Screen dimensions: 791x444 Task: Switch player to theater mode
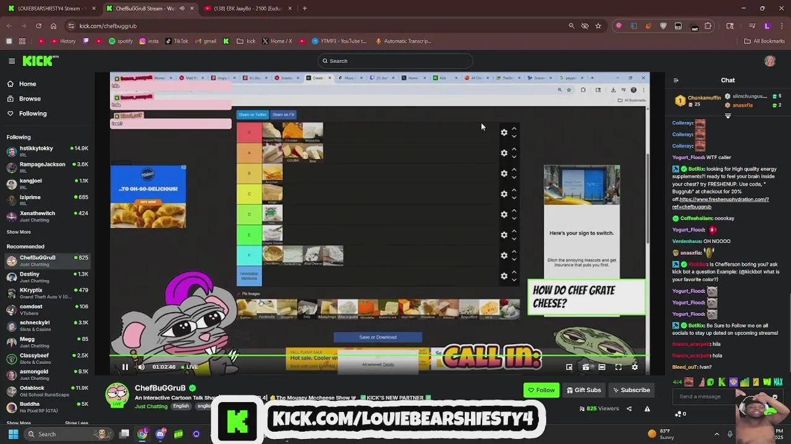602,367
